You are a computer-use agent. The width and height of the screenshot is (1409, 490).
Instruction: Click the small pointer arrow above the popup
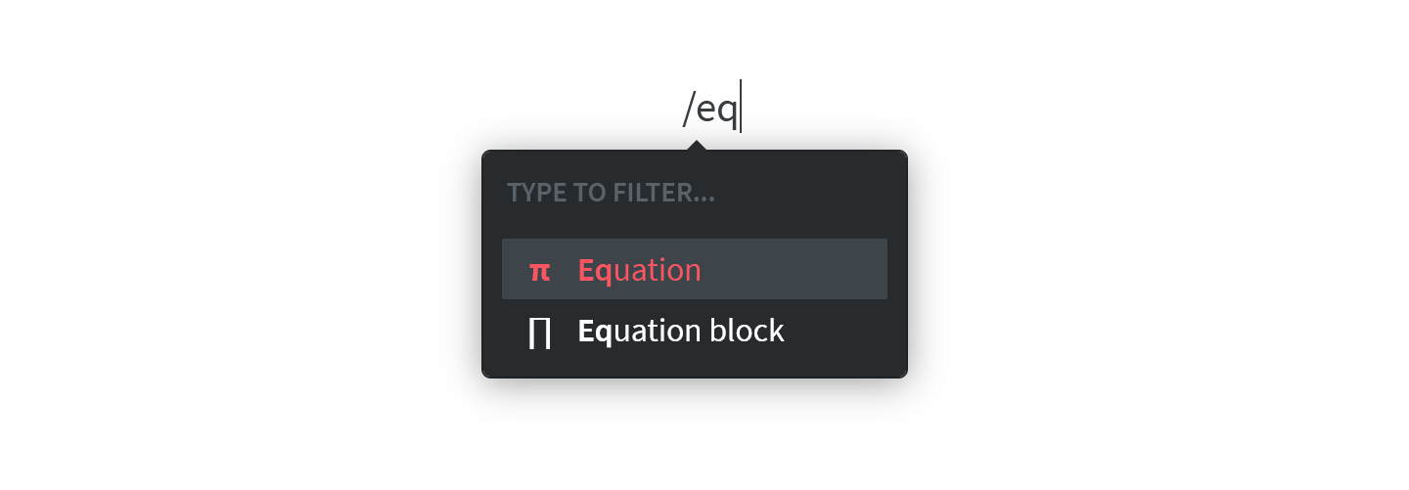(696, 146)
